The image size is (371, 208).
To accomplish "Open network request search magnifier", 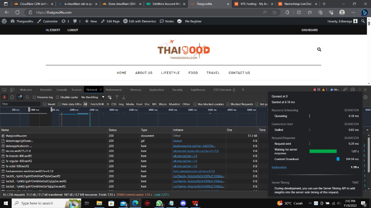I will pos(28,97).
